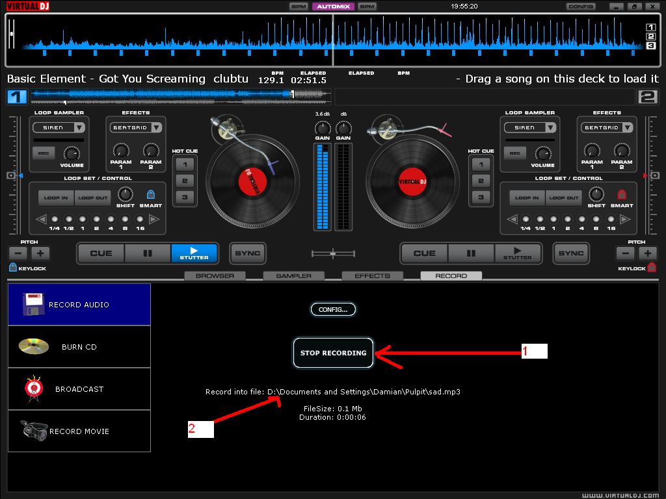Hit Cue on the right deck
This screenshot has width=666, height=499.
click(x=424, y=253)
